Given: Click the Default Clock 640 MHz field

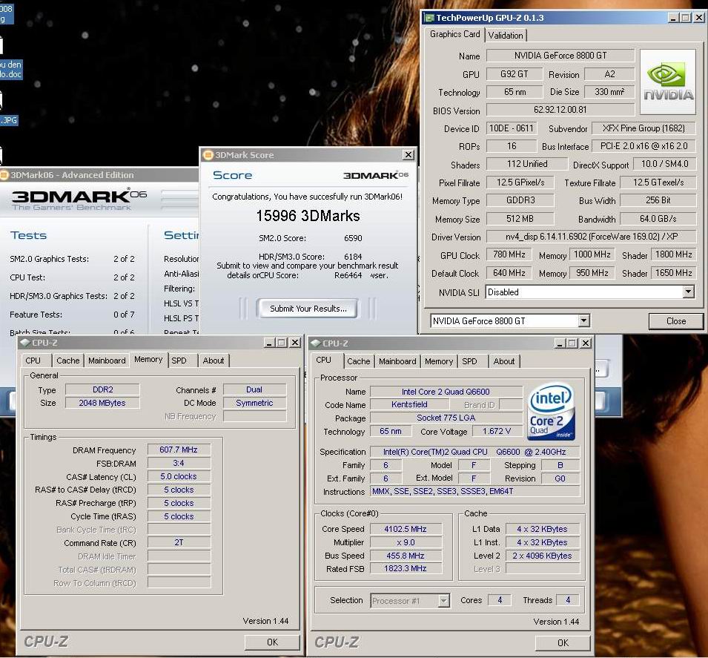Looking at the screenshot, I should (x=509, y=273).
